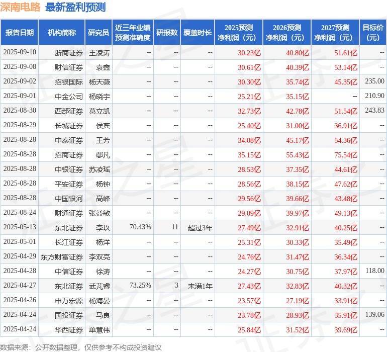
Task: Select the date cell 2025-09-10
Action: tap(20, 52)
